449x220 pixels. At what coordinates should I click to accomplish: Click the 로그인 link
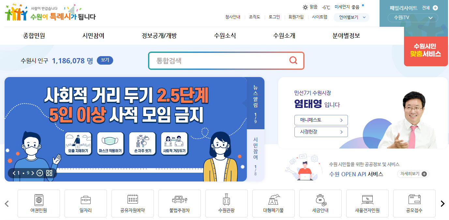click(274, 17)
